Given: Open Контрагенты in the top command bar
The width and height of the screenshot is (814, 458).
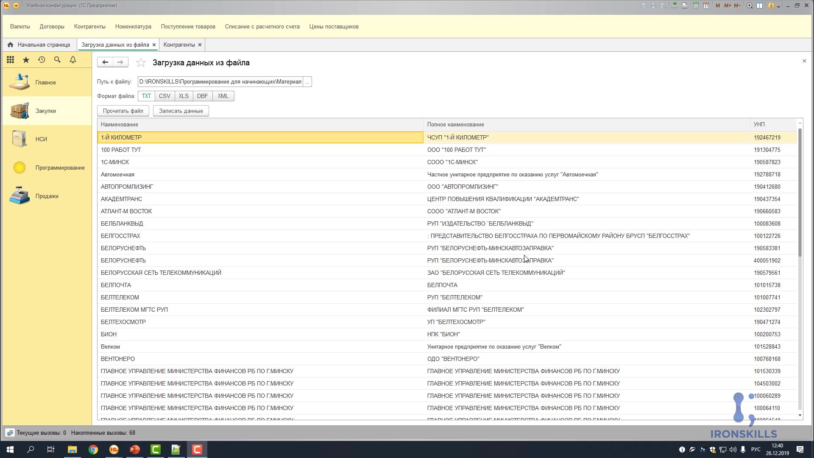Looking at the screenshot, I should pos(90,26).
